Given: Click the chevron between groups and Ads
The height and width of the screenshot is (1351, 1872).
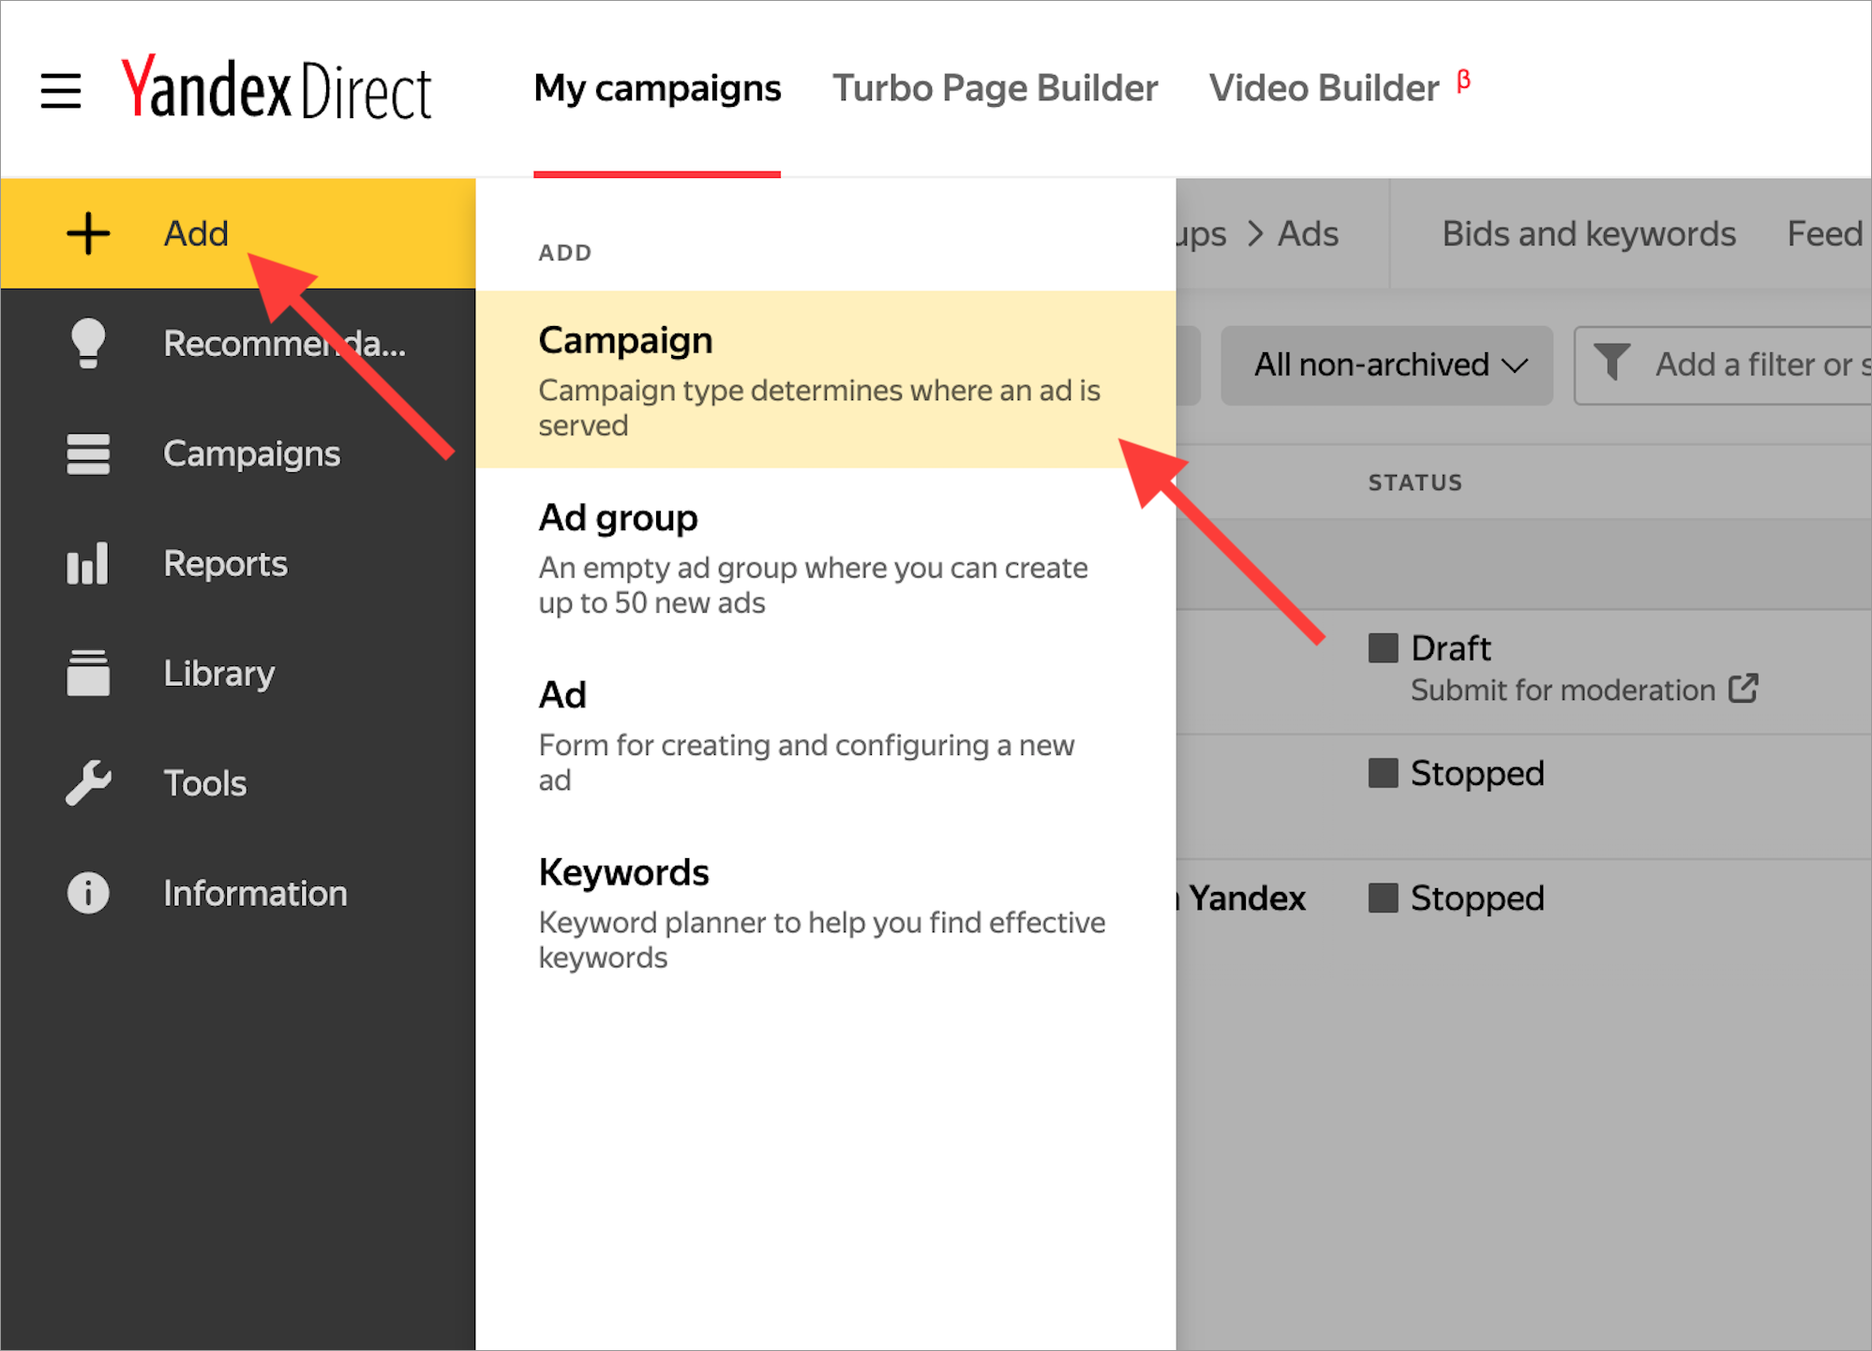Looking at the screenshot, I should [x=1255, y=233].
